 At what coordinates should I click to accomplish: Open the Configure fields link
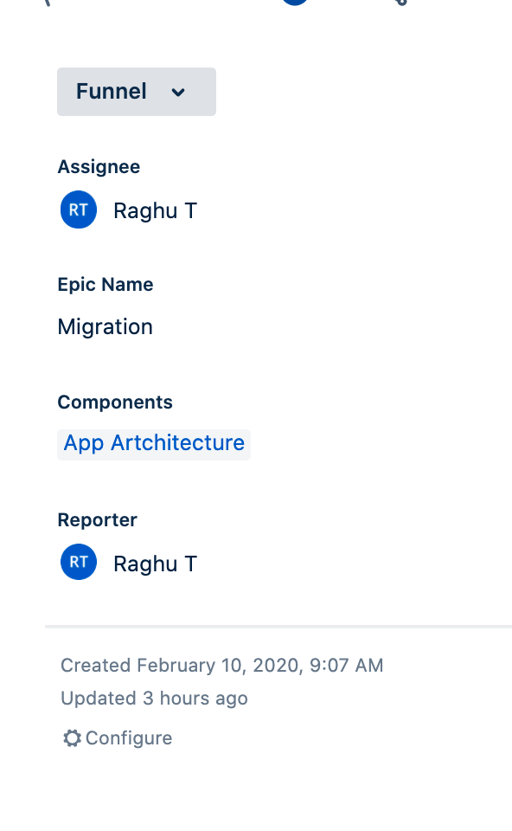point(129,738)
